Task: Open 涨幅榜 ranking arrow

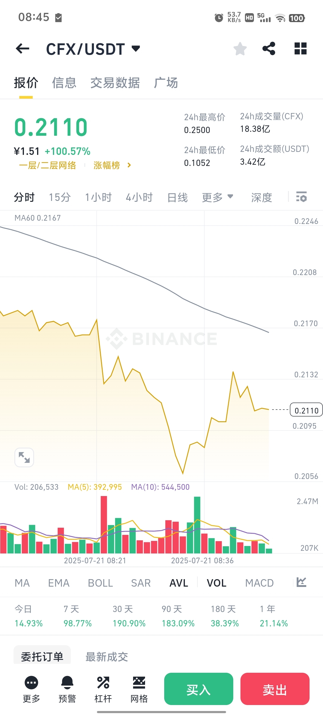Action: click(x=129, y=165)
